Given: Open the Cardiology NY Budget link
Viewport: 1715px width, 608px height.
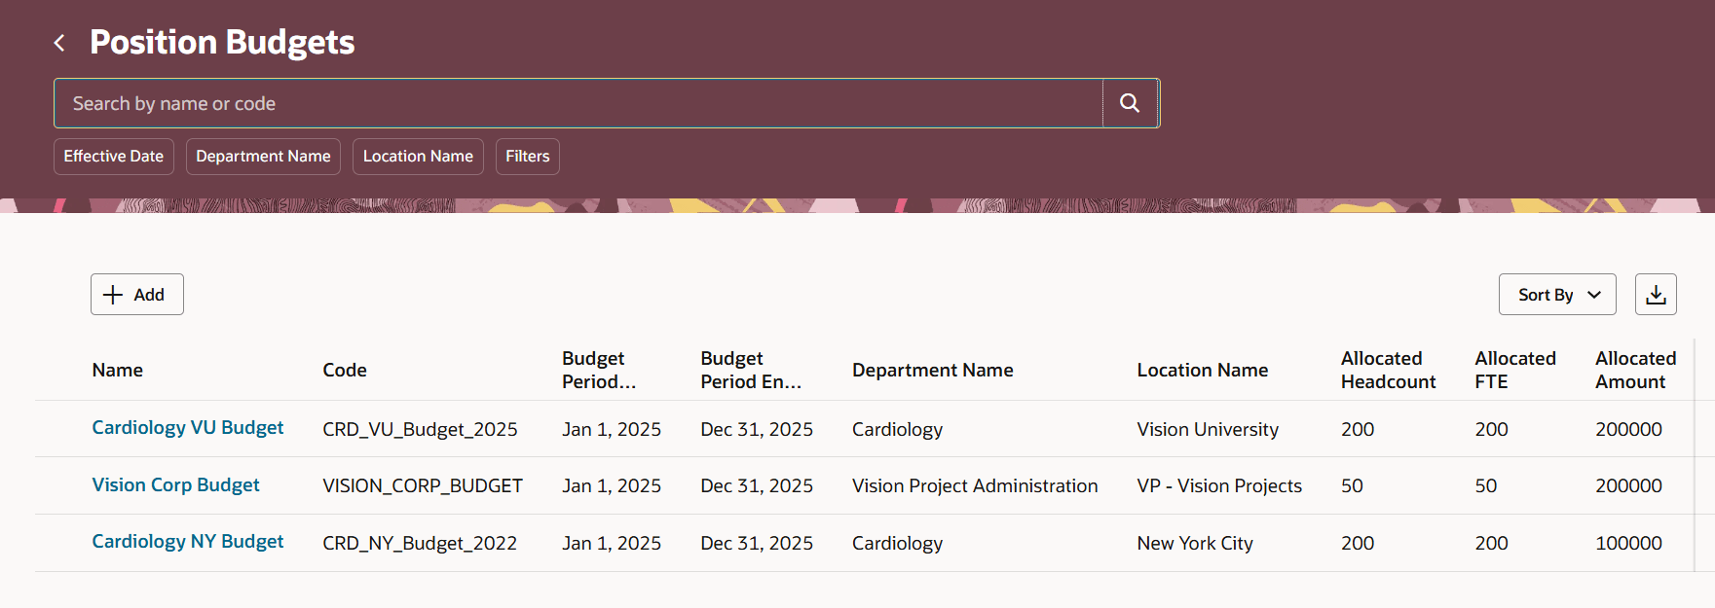Looking at the screenshot, I should 188,542.
